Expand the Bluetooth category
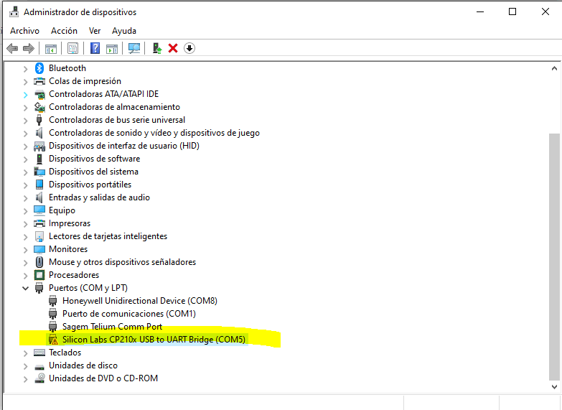Screen dimensions: 562x410 pos(26,68)
